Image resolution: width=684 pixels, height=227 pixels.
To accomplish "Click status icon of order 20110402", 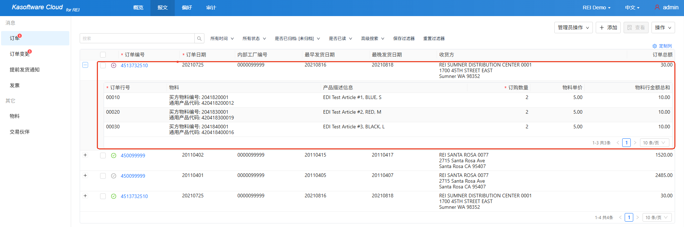I will pyautogui.click(x=114, y=156).
